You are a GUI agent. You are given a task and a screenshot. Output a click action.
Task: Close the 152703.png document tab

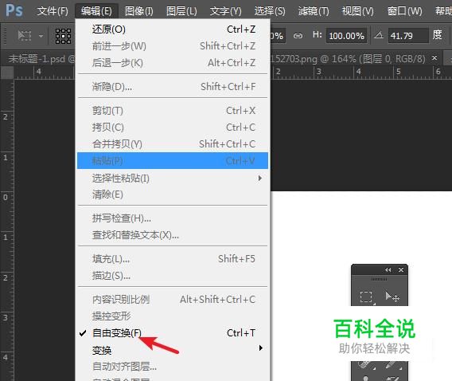click(434, 58)
